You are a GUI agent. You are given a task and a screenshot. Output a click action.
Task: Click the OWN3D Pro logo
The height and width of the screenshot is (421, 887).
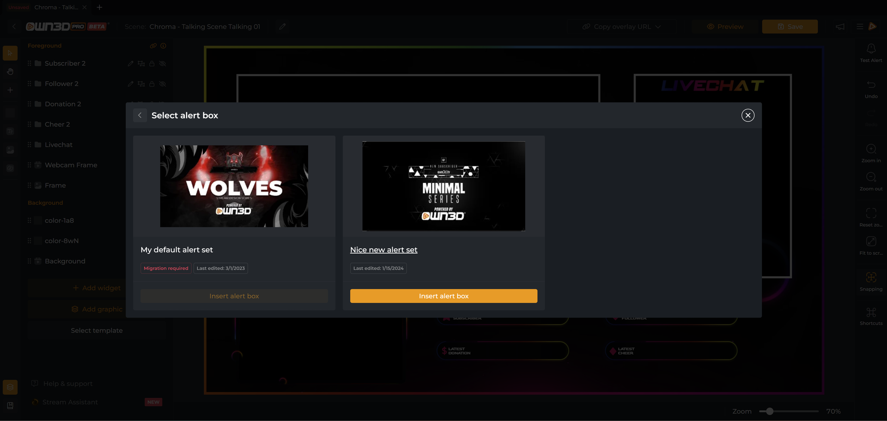[x=67, y=27]
